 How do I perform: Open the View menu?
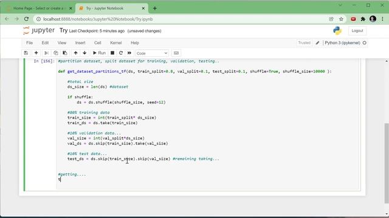point(62,43)
